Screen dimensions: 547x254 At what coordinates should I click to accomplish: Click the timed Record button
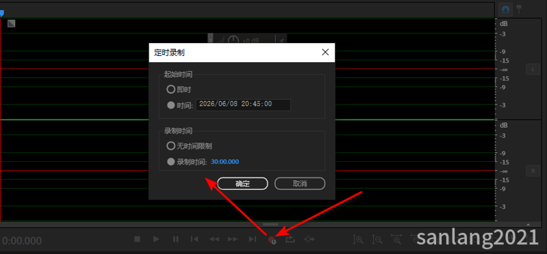pyautogui.click(x=272, y=240)
